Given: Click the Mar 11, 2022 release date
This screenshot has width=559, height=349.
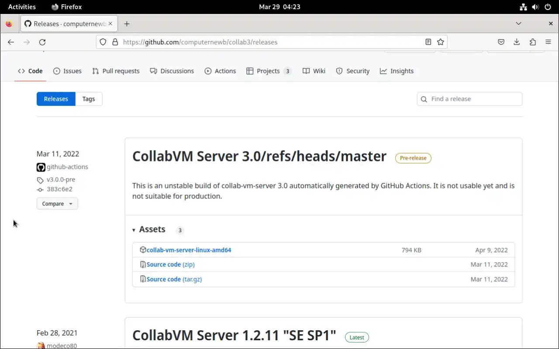Looking at the screenshot, I should [58, 154].
